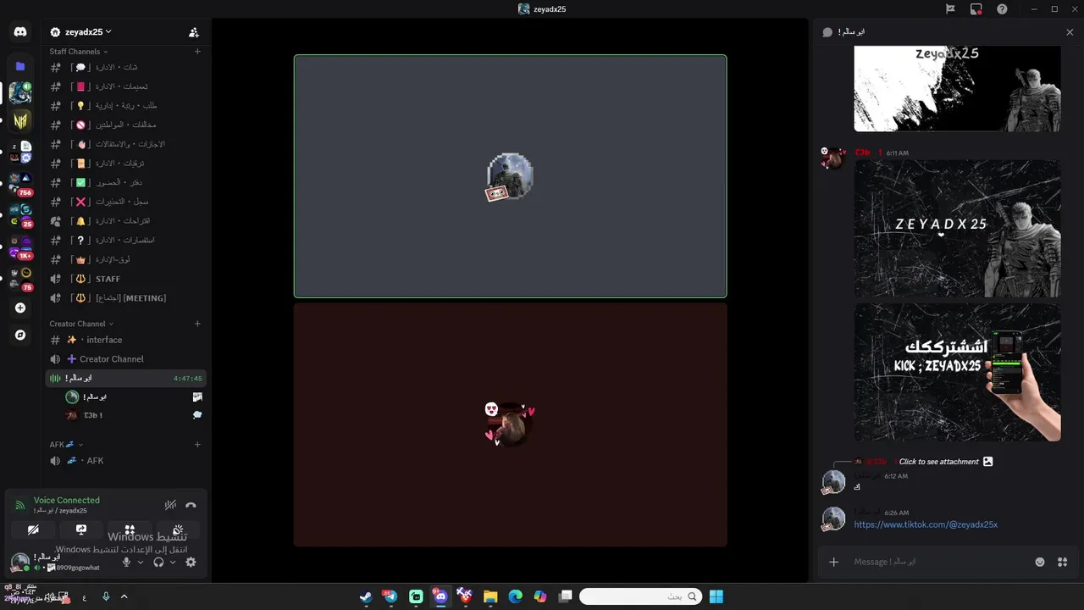Create channel in Creator Channel category
Image resolution: width=1084 pixels, height=610 pixels.
pos(197,324)
